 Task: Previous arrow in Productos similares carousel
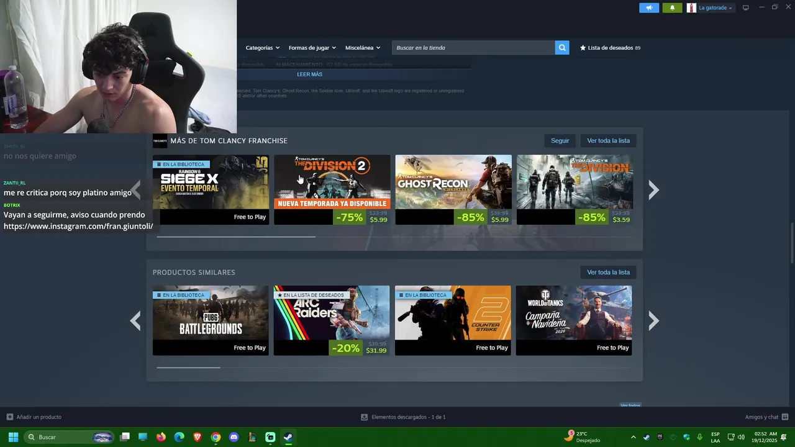135,321
